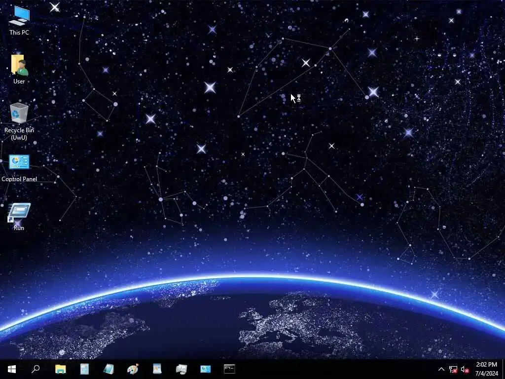Screen dimensions: 505x379
Task: Click the gray computer monitor taskbar icon
Action: coord(181,369)
